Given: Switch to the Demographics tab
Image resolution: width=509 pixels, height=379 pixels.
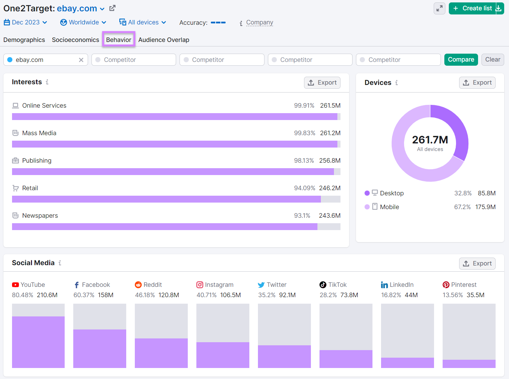Looking at the screenshot, I should 24,40.
